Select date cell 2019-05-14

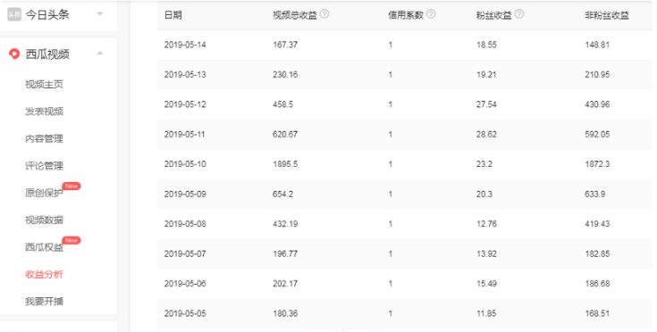[x=185, y=45]
